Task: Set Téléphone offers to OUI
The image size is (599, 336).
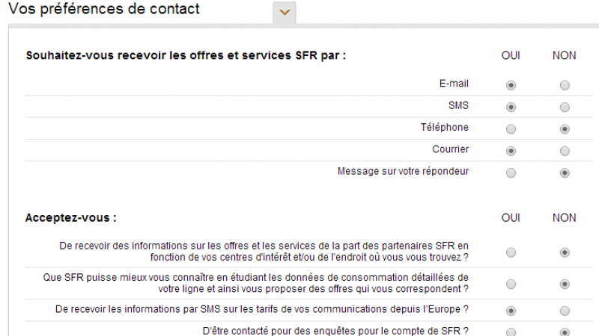Action: point(511,128)
